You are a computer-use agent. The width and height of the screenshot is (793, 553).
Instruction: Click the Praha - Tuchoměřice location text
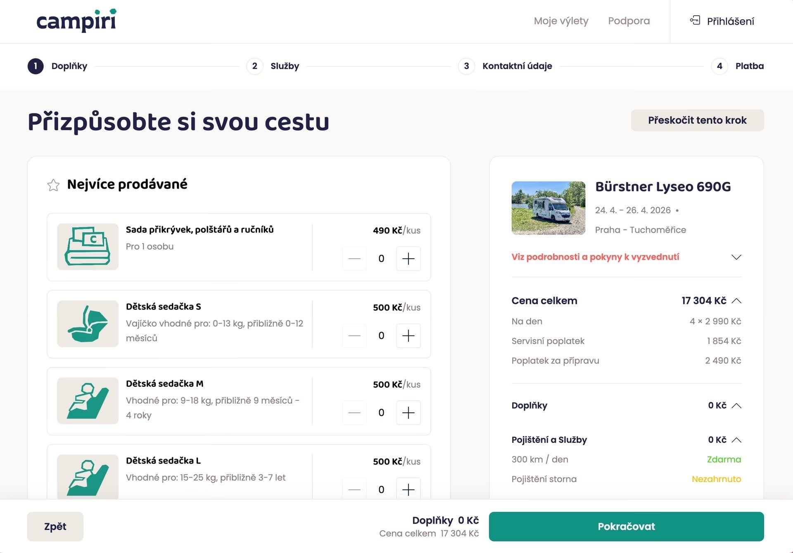pos(641,230)
